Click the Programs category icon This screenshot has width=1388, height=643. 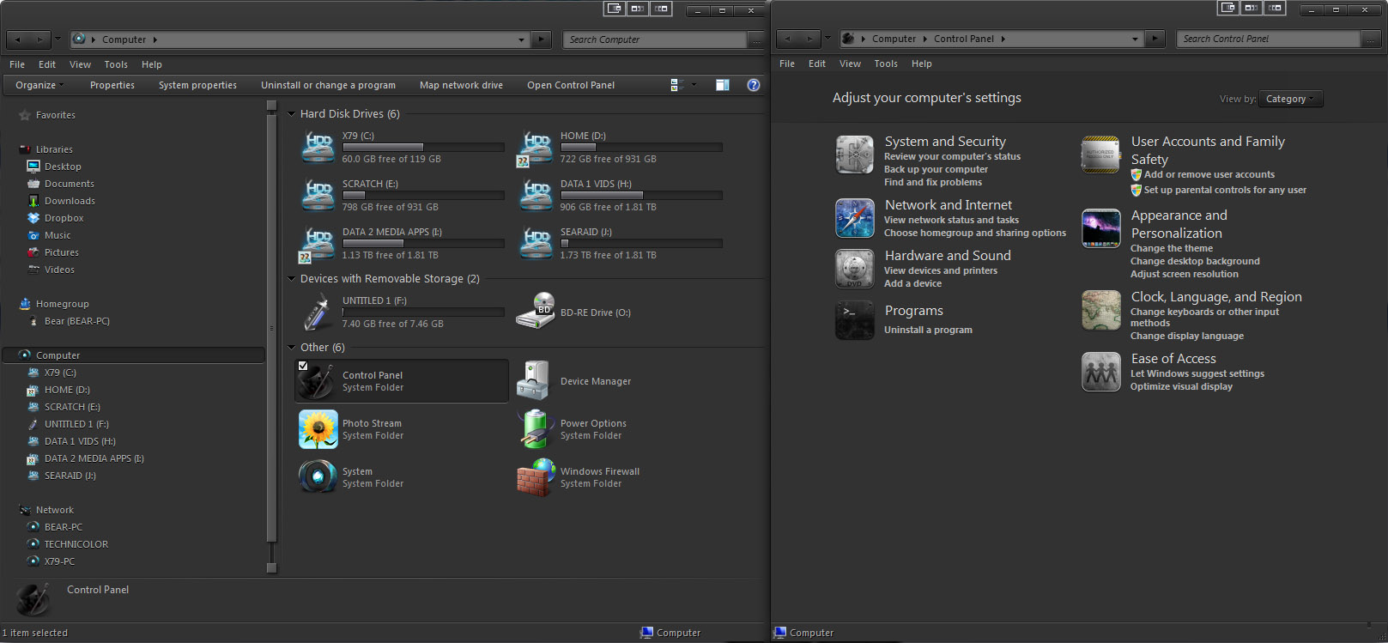tap(854, 320)
